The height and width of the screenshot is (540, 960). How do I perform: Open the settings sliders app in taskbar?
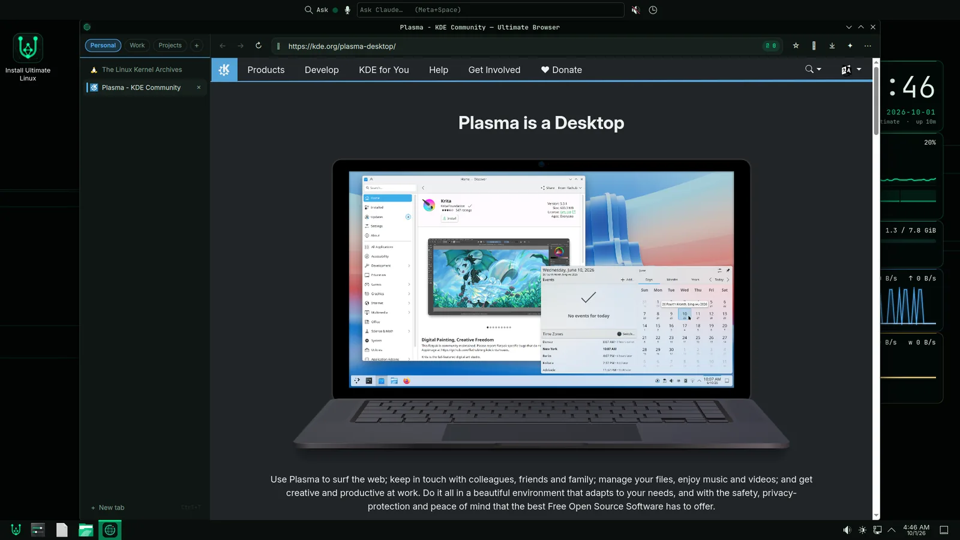coord(38,530)
